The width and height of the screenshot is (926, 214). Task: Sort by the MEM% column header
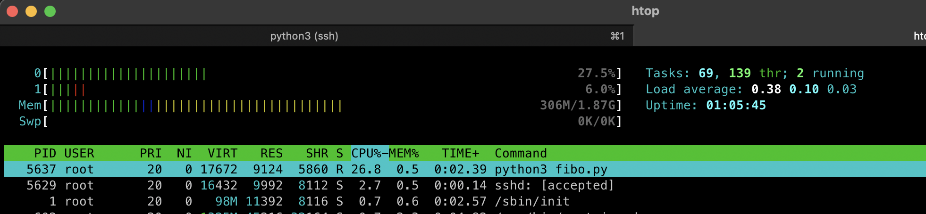tap(404, 153)
